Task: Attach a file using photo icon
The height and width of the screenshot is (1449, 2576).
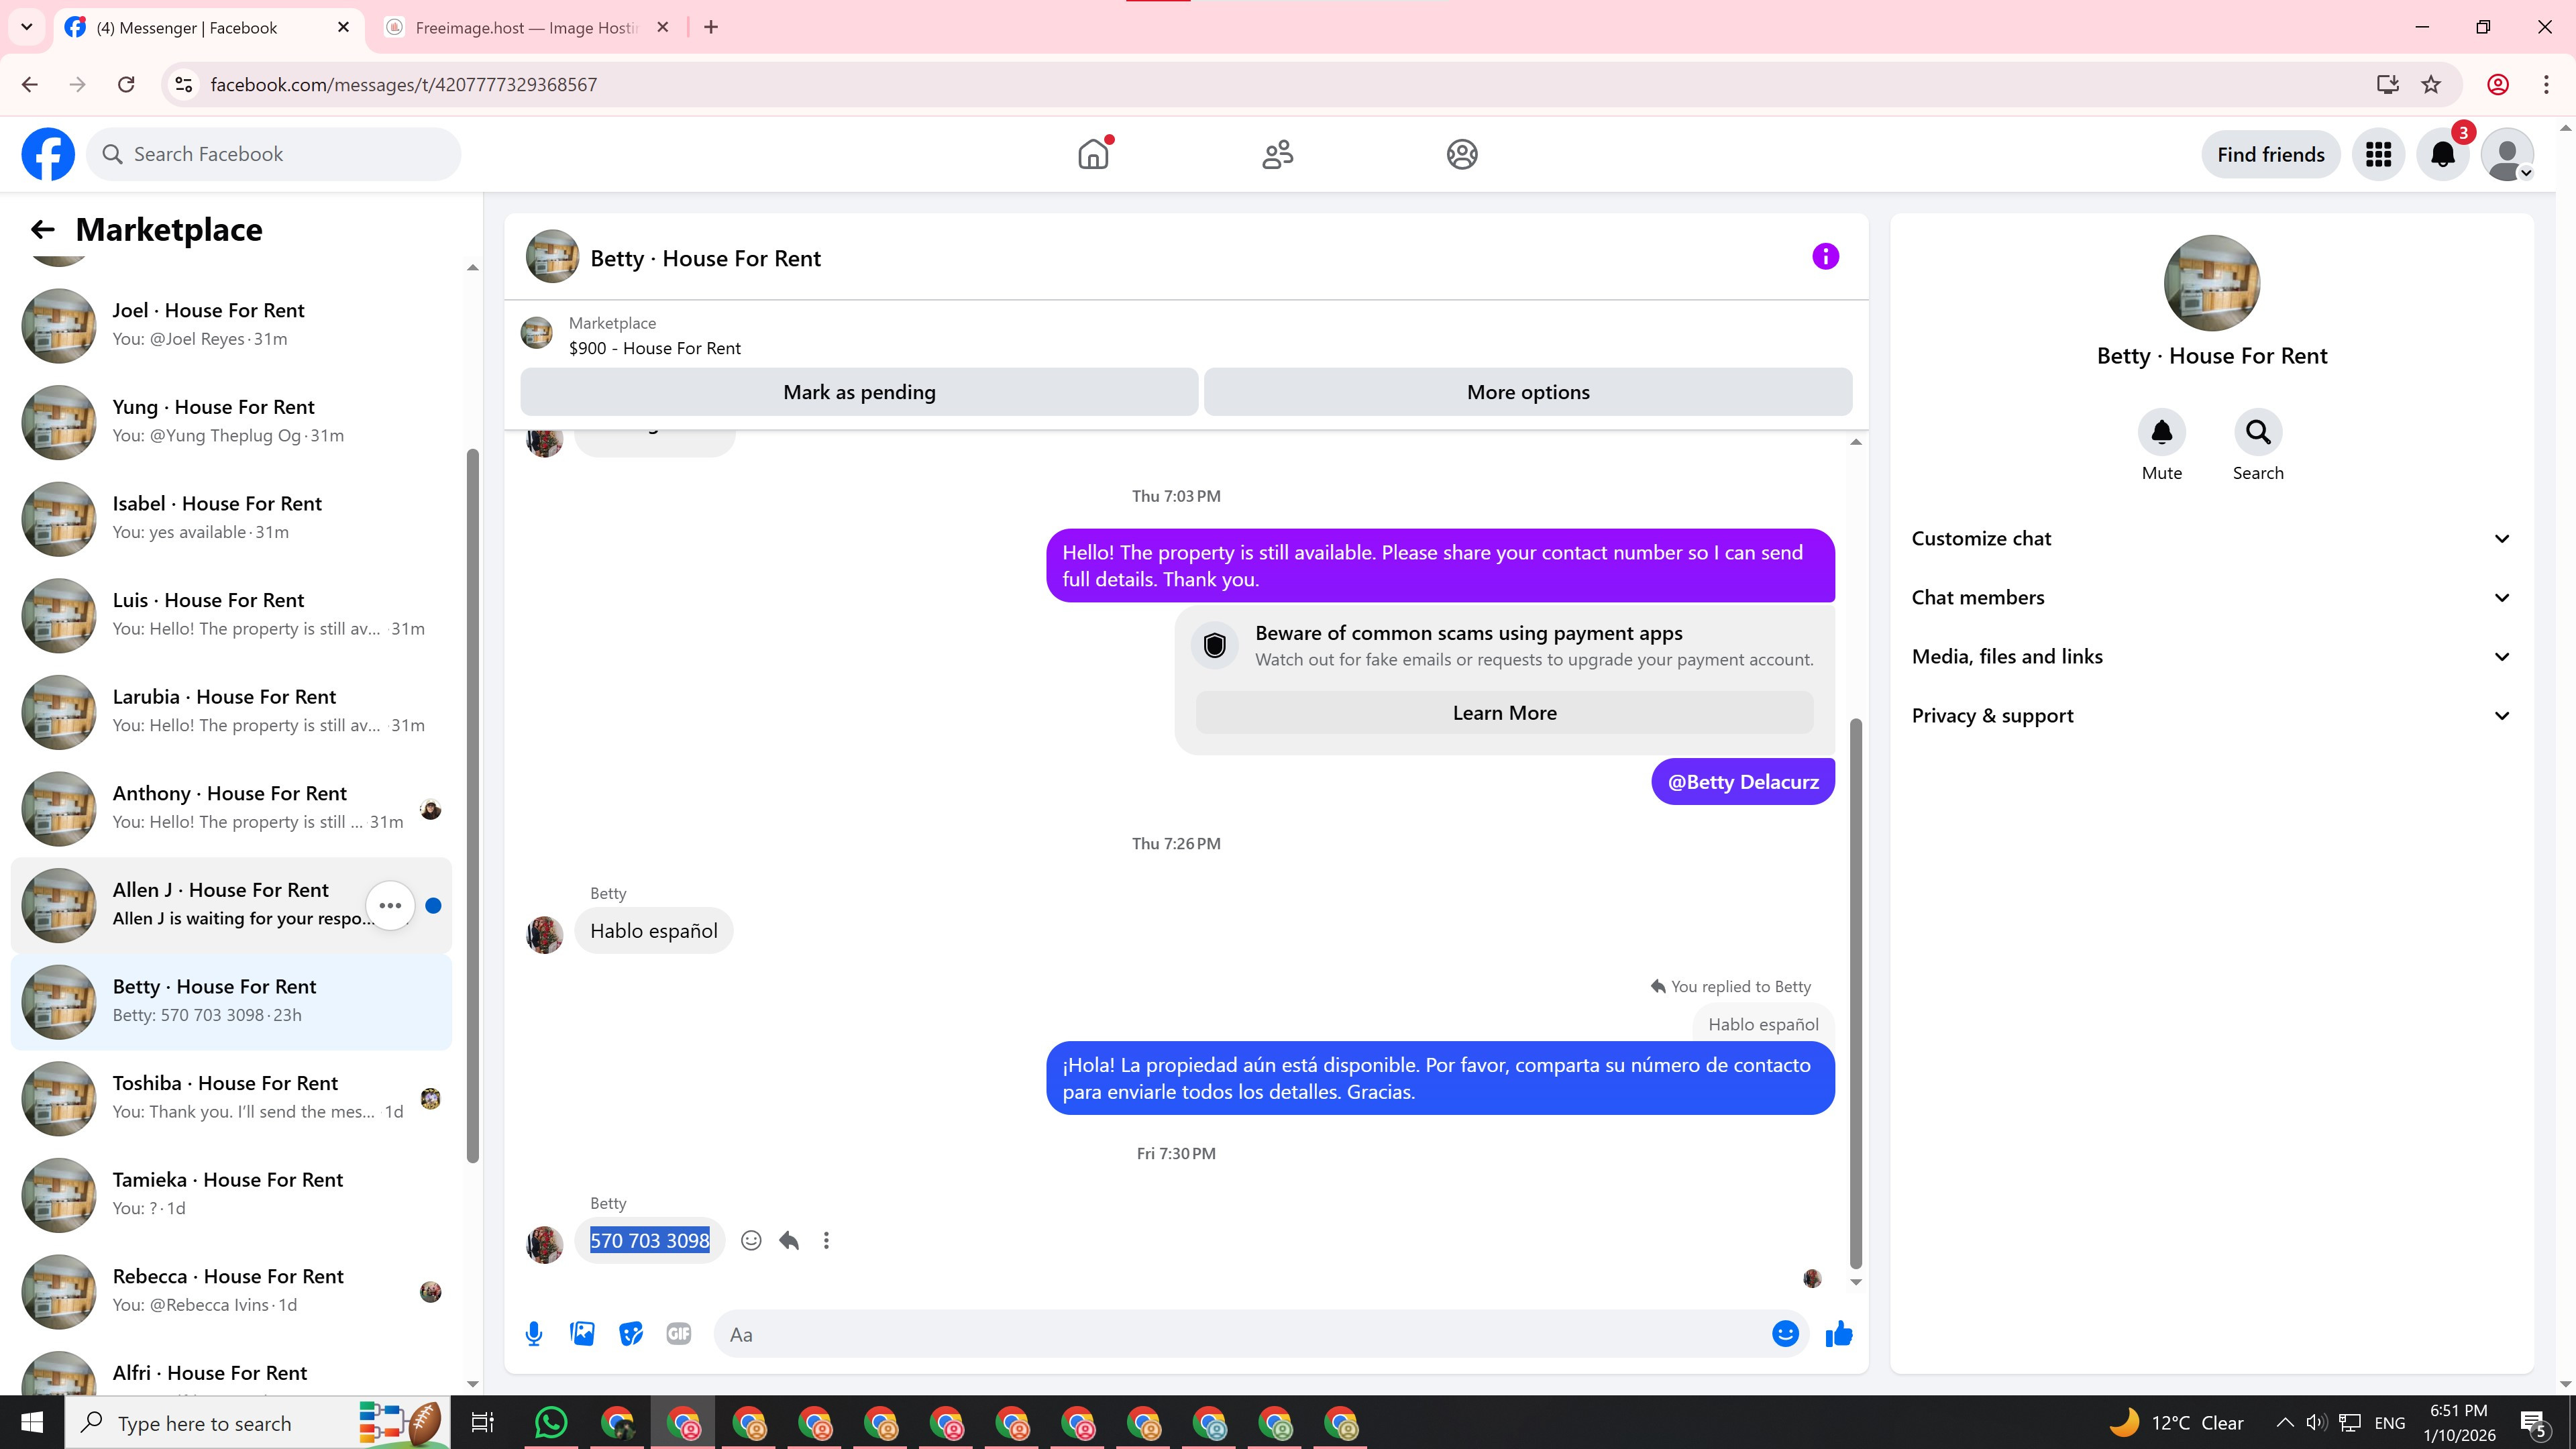Action: 582,1334
